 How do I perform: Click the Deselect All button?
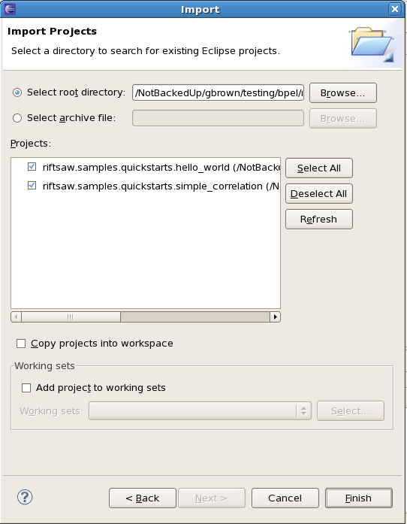click(319, 194)
